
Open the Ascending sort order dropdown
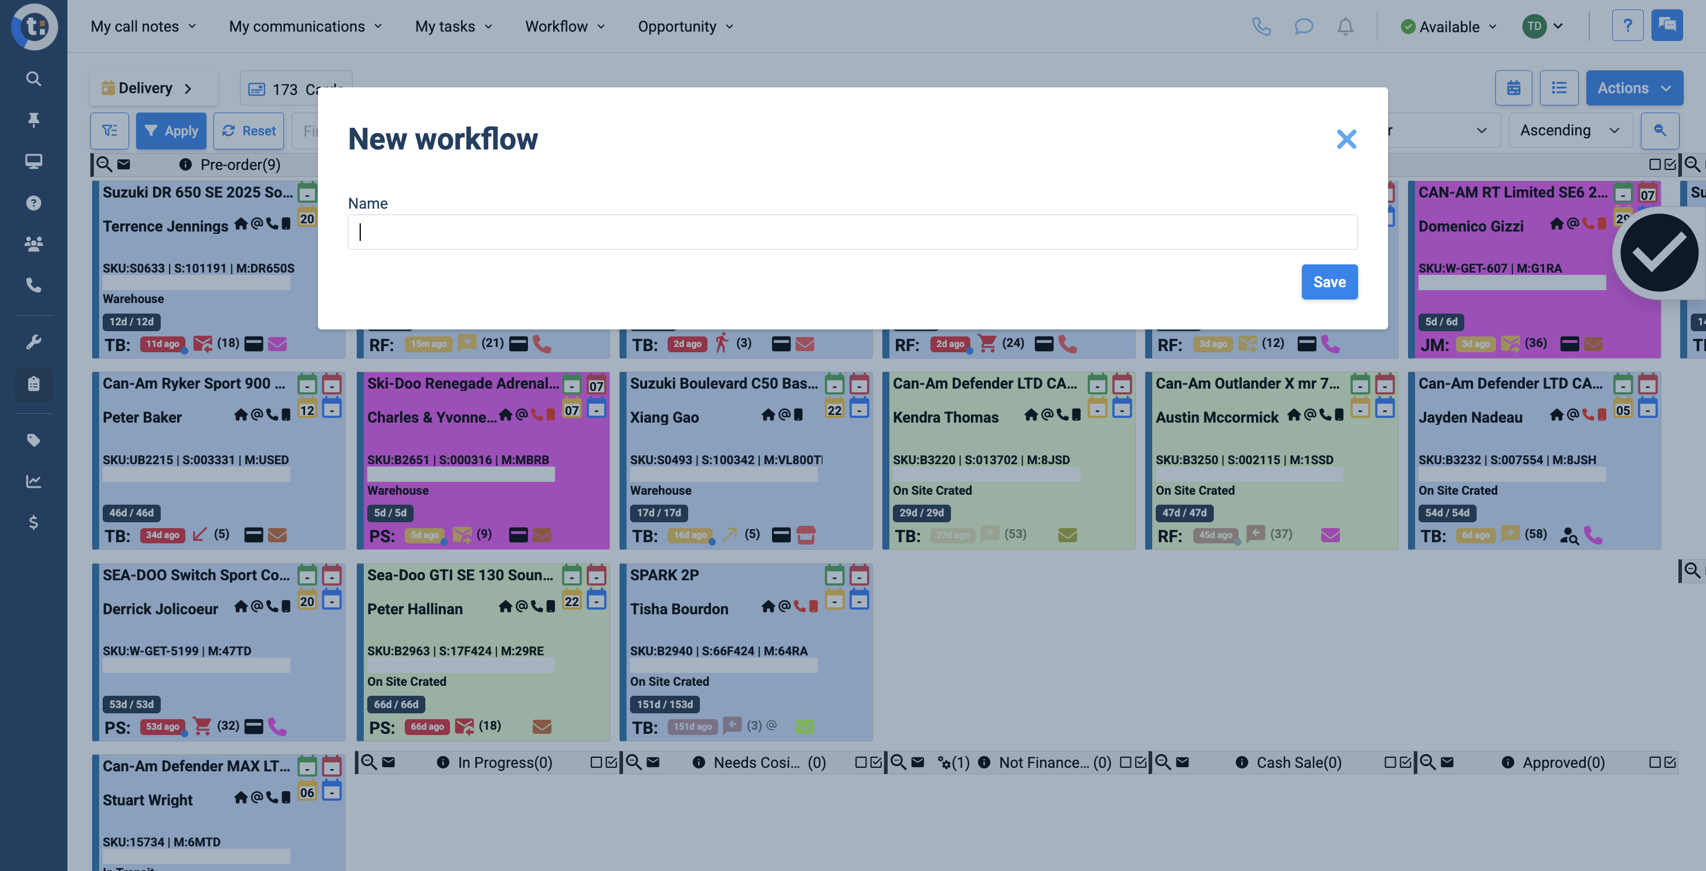1569,130
